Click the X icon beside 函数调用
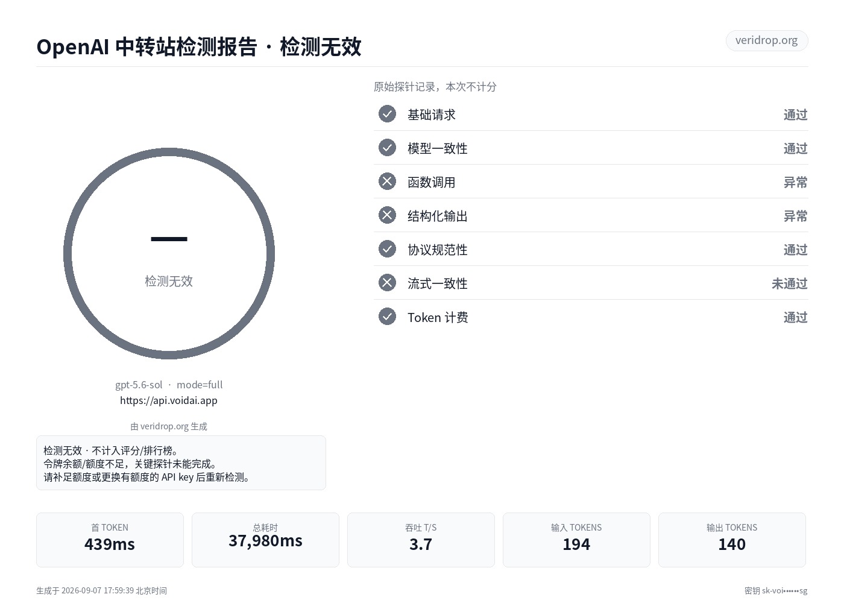Image resolution: width=844 pixels, height=603 pixels. tap(387, 182)
